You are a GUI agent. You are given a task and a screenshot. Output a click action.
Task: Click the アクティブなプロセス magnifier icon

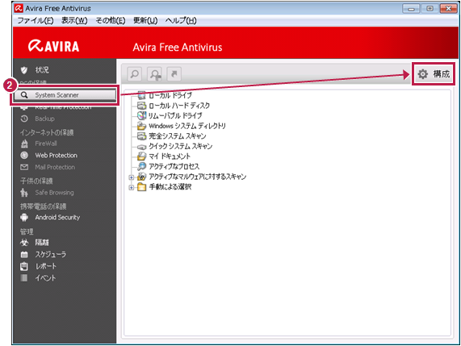point(142,166)
